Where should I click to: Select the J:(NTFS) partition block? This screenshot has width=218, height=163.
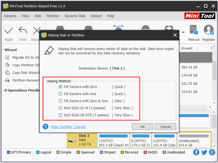point(113,140)
